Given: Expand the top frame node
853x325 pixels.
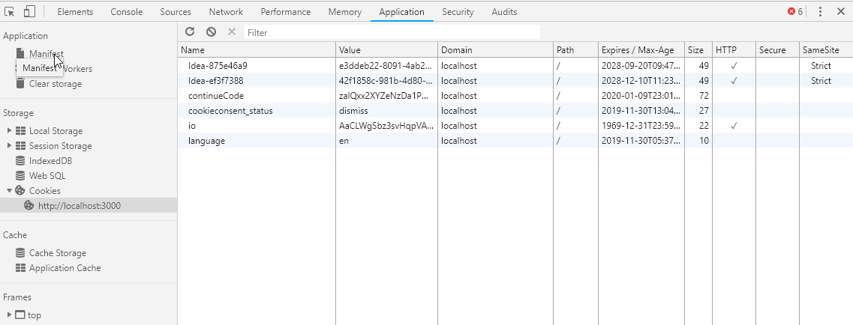Looking at the screenshot, I should [x=9, y=315].
